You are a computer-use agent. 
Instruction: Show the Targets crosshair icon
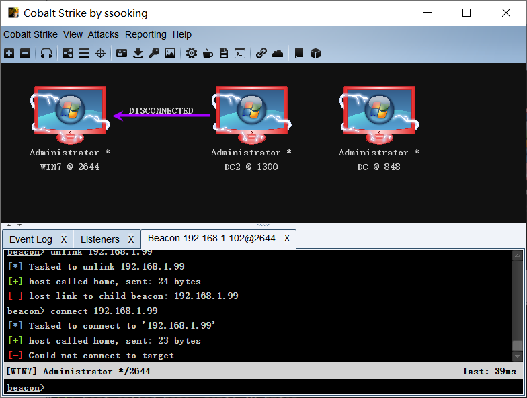[x=101, y=54]
